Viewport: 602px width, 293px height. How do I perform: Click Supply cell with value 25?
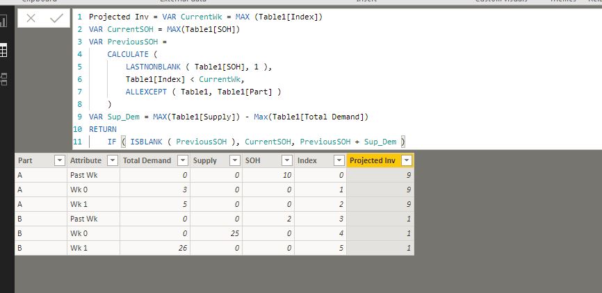pyautogui.click(x=216, y=233)
